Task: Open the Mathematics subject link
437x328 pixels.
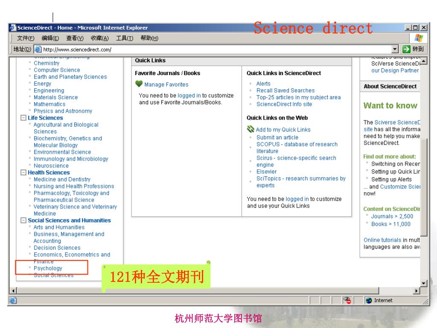Action: (50, 104)
